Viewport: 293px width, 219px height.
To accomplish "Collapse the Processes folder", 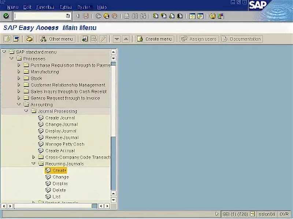I will (11, 58).
